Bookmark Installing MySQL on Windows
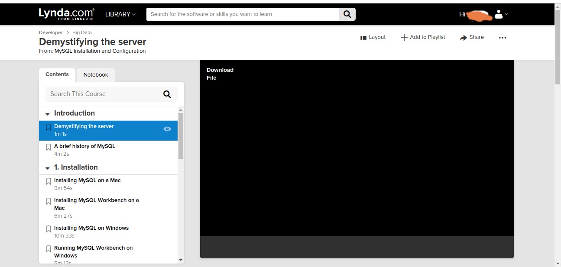The image size is (561, 267). pos(49,229)
